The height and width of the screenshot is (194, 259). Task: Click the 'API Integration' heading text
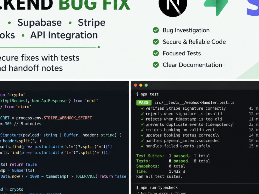tap(64, 35)
